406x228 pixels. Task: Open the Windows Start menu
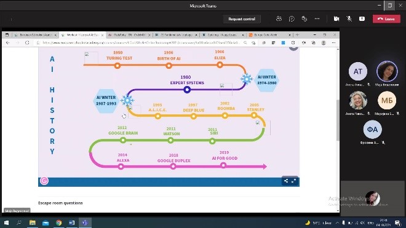(x=7, y=222)
